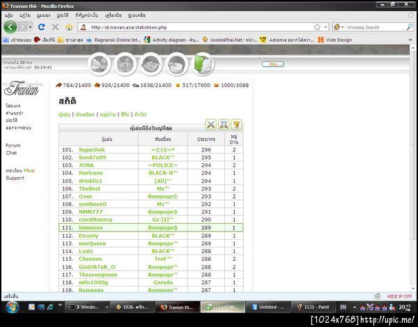Show attackers ranking crossed swords icon
This screenshot has height=327, width=418.
tap(211, 125)
